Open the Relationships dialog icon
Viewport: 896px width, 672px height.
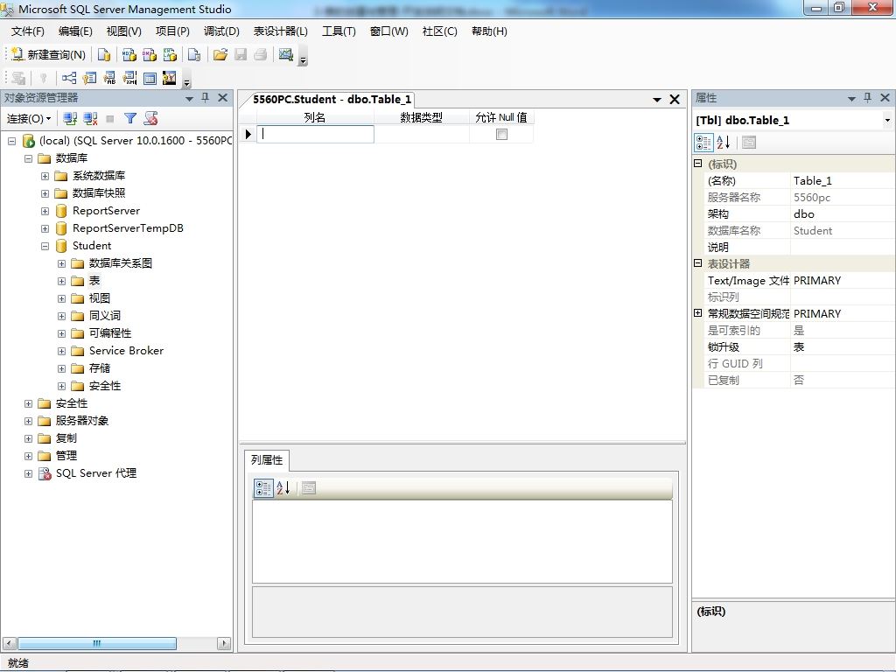pyautogui.click(x=69, y=78)
